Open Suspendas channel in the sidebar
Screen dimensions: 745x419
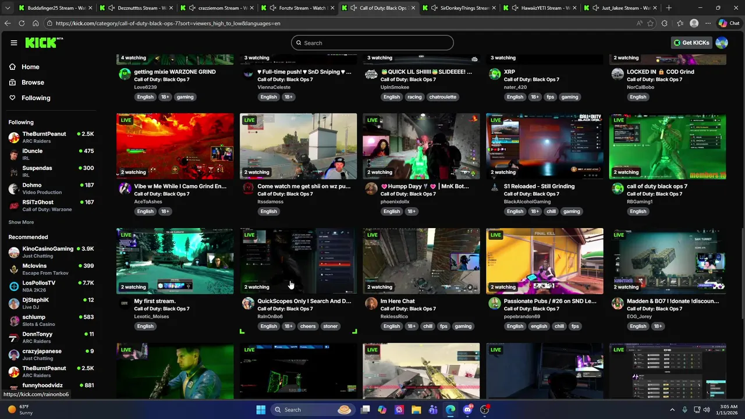(x=51, y=171)
